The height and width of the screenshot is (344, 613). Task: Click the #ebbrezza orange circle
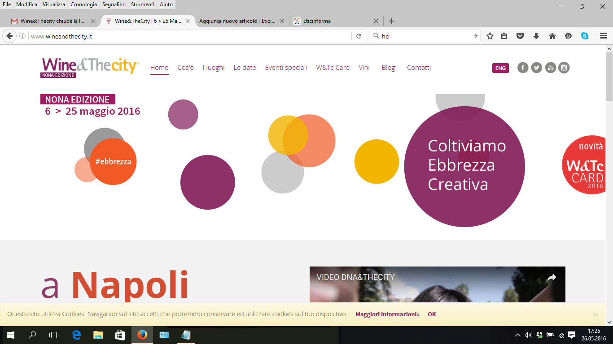113,162
